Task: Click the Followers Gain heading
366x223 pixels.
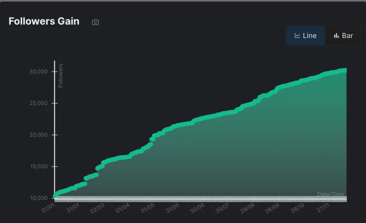Action: 44,21
